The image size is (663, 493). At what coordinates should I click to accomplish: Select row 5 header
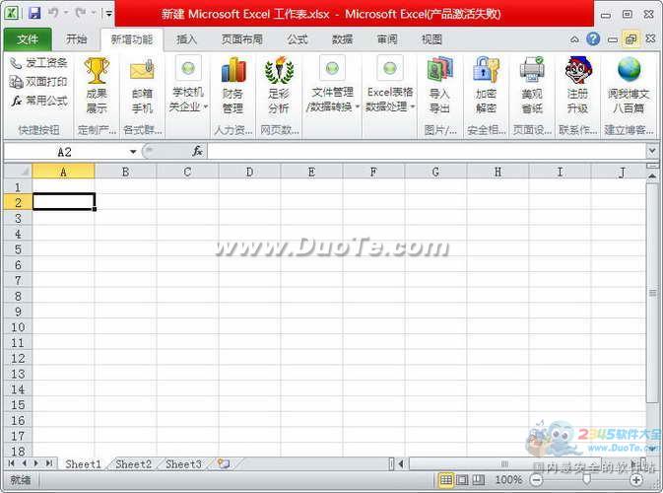[18, 249]
